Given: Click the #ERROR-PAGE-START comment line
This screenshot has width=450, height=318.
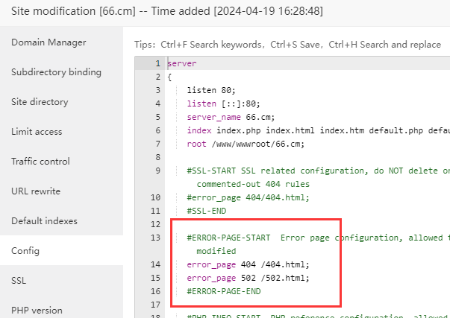Looking at the screenshot, I should [318, 238].
